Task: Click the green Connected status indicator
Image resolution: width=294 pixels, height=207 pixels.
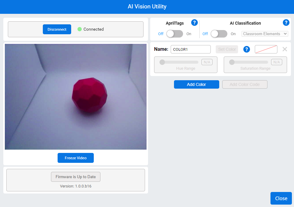Action: [x=80, y=29]
